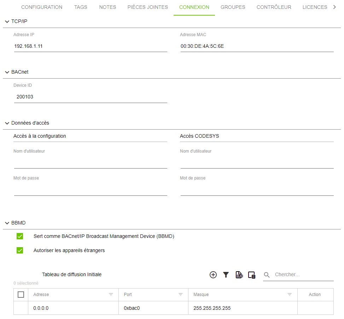Export broadcast table to XLSX
The image size is (344, 319).
click(x=239, y=275)
